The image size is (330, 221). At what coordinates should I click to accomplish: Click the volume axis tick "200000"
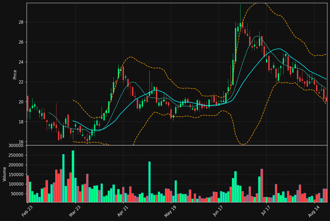click(17, 165)
